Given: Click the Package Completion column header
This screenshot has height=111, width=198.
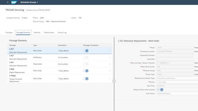Looking at the screenshot, I should 91,45.
